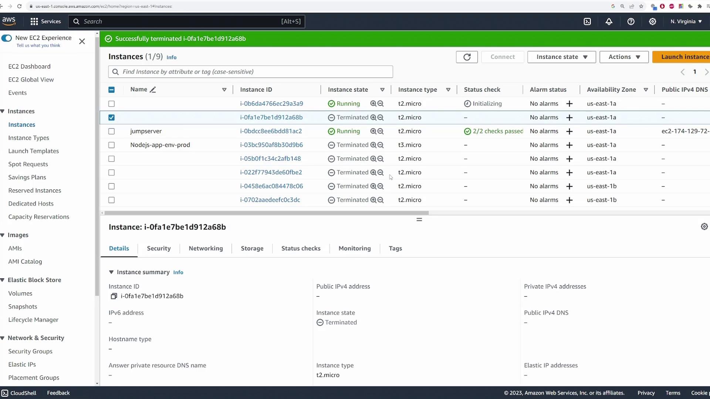Image resolution: width=710 pixels, height=399 pixels.
Task: Go to previous page of instances
Action: click(683, 72)
